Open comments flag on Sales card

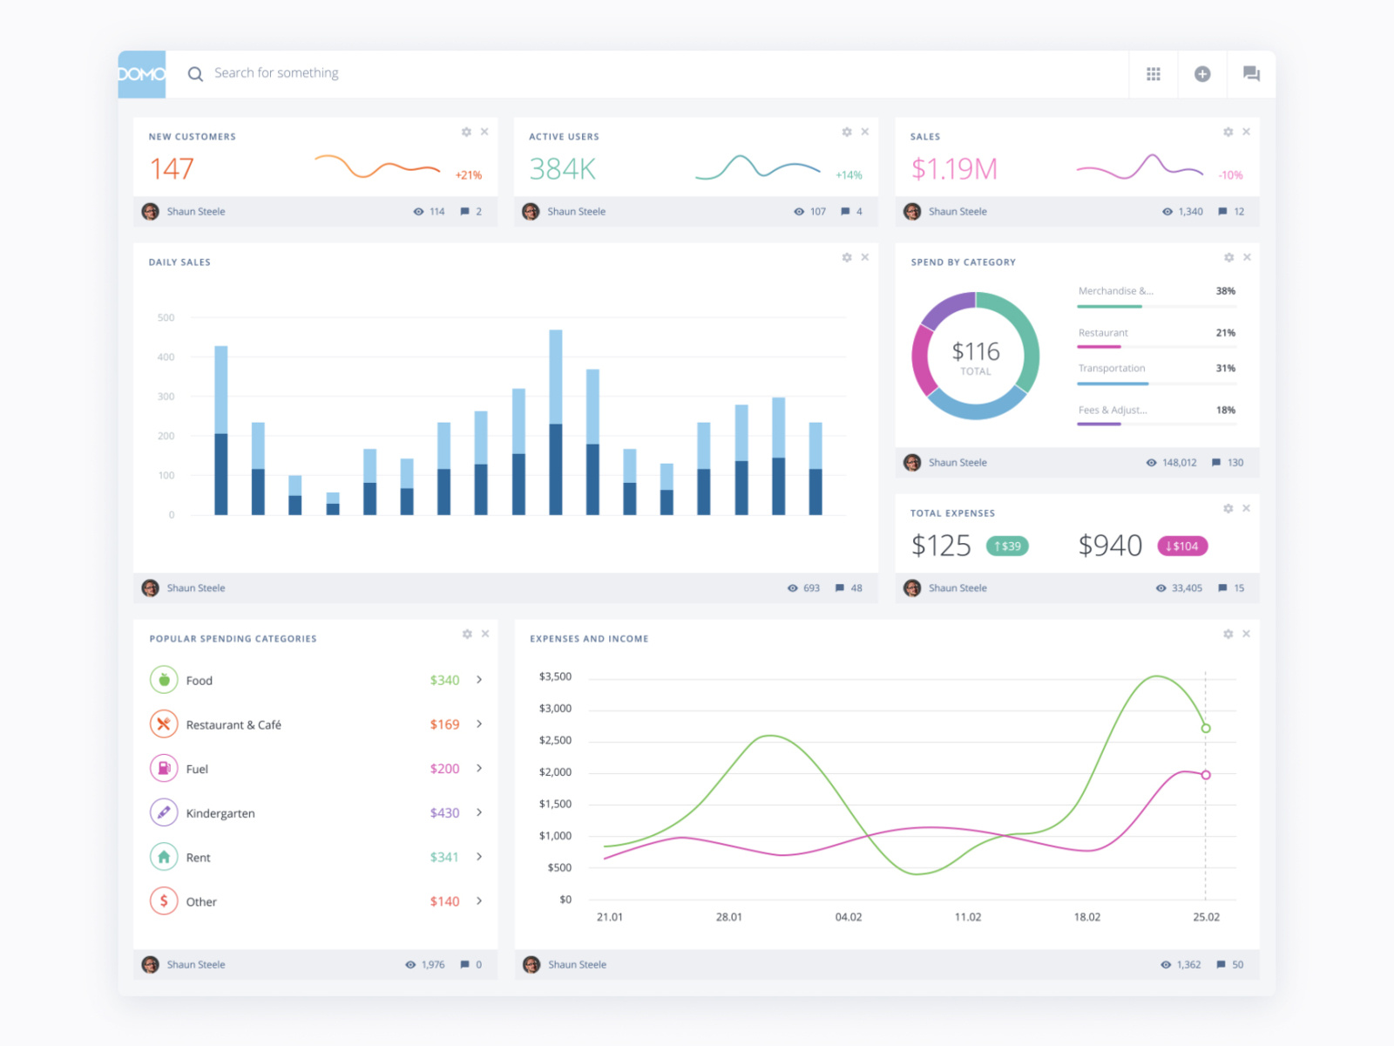click(1222, 212)
